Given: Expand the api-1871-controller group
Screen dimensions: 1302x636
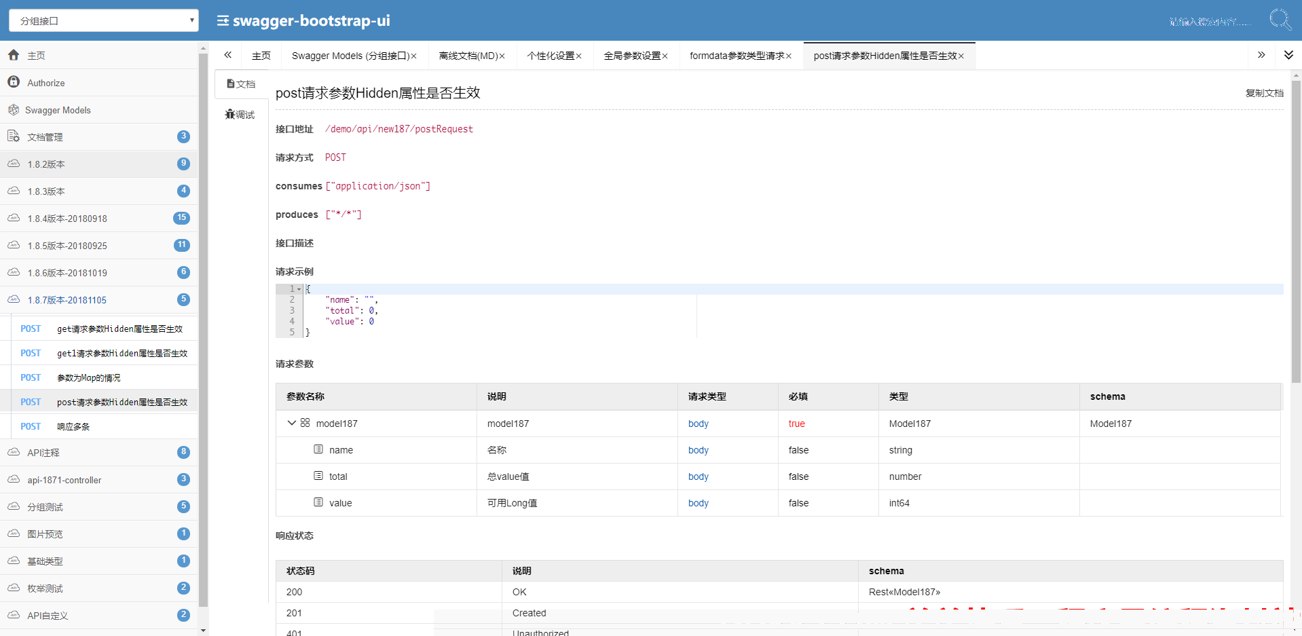Looking at the screenshot, I should [99, 479].
